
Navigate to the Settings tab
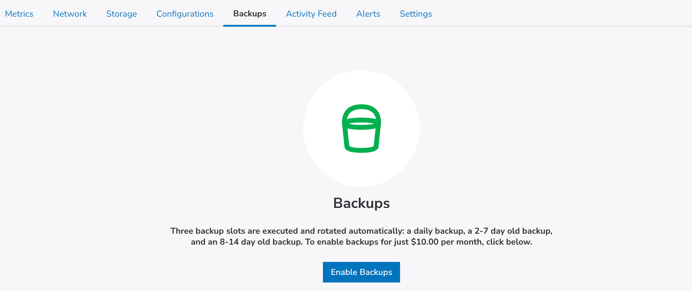pos(416,14)
